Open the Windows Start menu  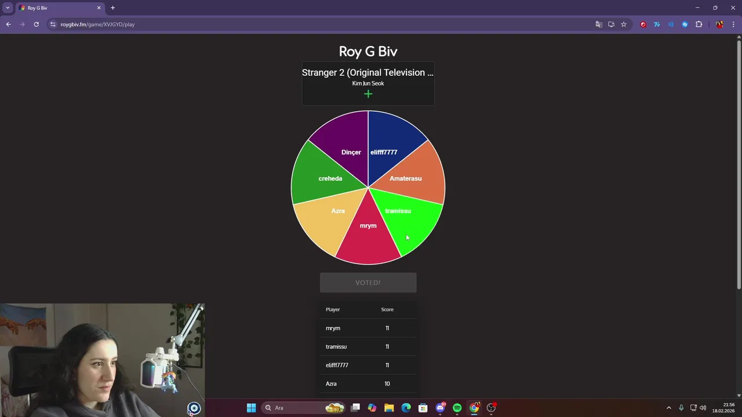tap(251, 408)
